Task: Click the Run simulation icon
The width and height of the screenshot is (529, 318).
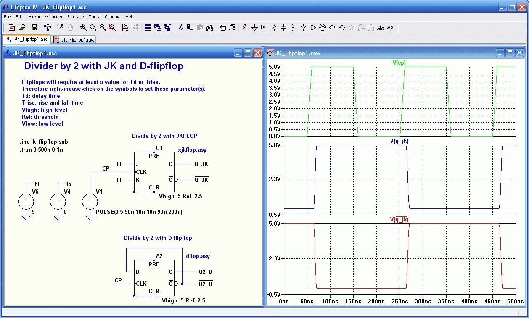Action: (x=61, y=28)
